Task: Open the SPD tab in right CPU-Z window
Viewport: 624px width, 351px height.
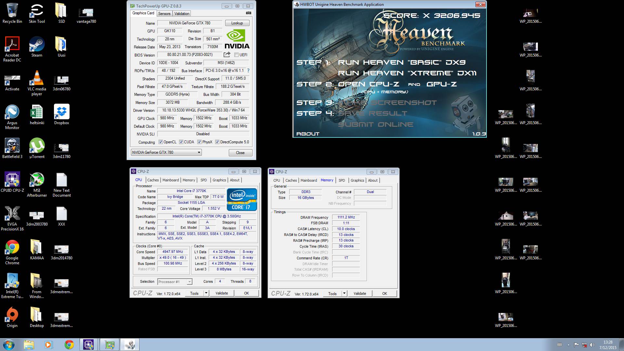Action: pos(342,180)
